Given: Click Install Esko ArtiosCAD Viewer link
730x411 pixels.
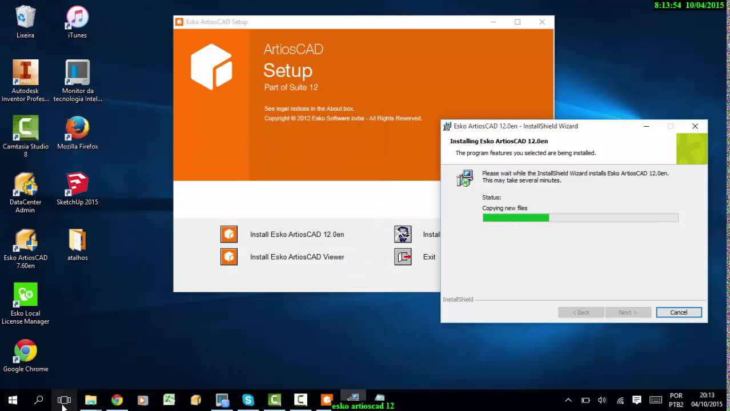Looking at the screenshot, I should pyautogui.click(x=297, y=257).
